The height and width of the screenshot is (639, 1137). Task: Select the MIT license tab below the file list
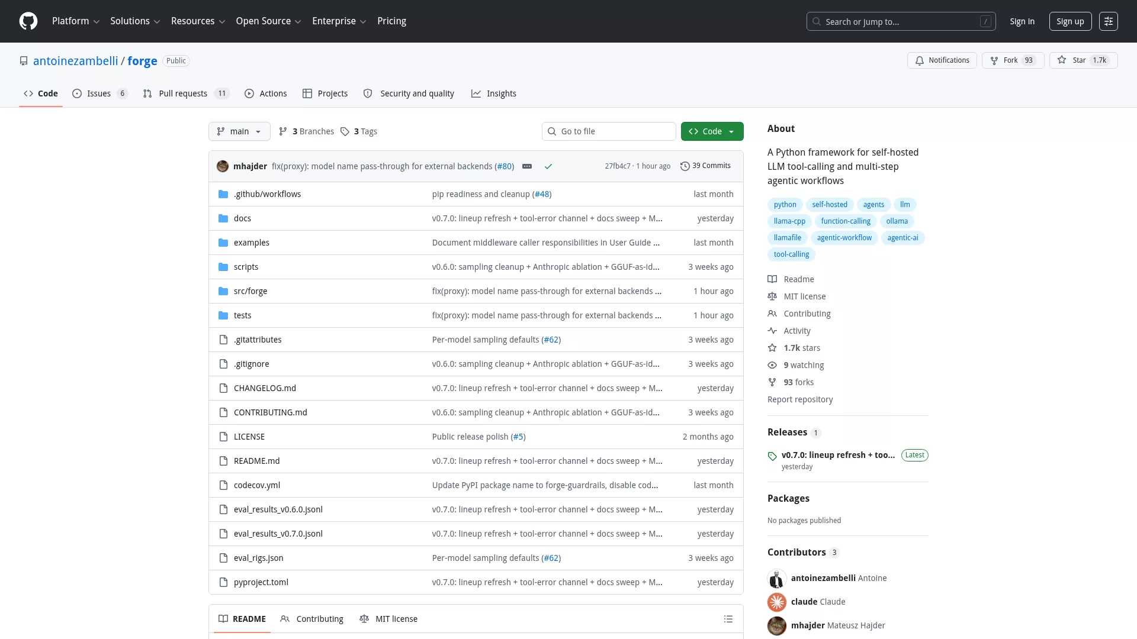[x=388, y=619]
